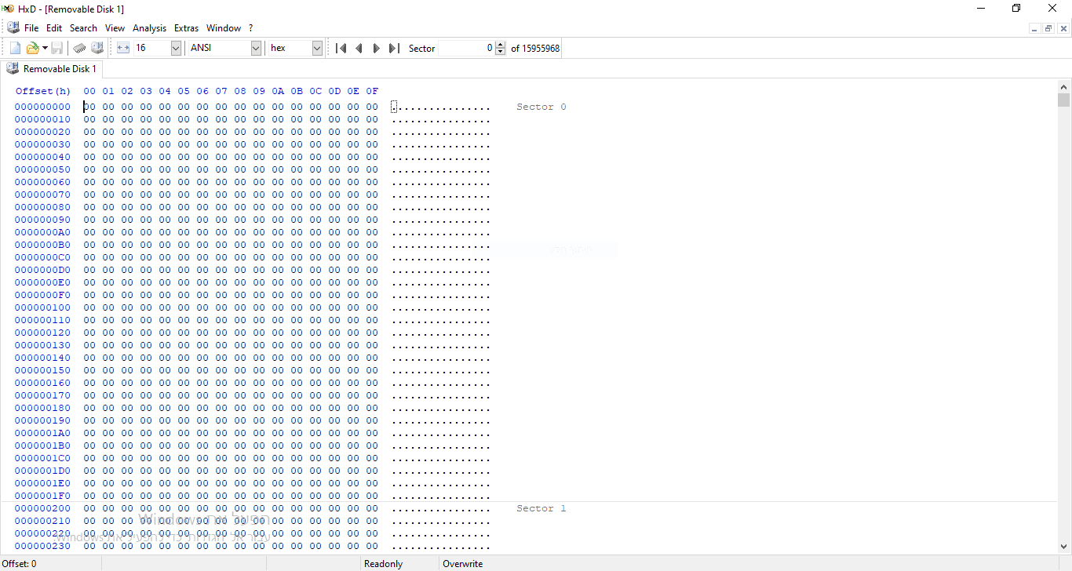Click the Overwrite status bar entry
The image size is (1072, 571).
pos(463,564)
